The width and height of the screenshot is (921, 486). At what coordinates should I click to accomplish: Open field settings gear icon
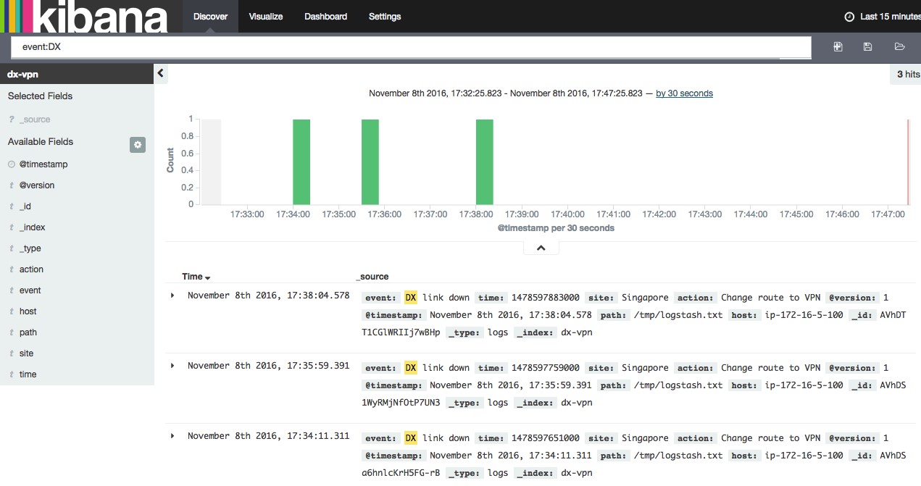[138, 145]
